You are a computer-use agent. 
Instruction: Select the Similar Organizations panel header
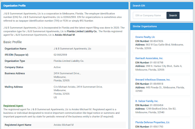162,26
